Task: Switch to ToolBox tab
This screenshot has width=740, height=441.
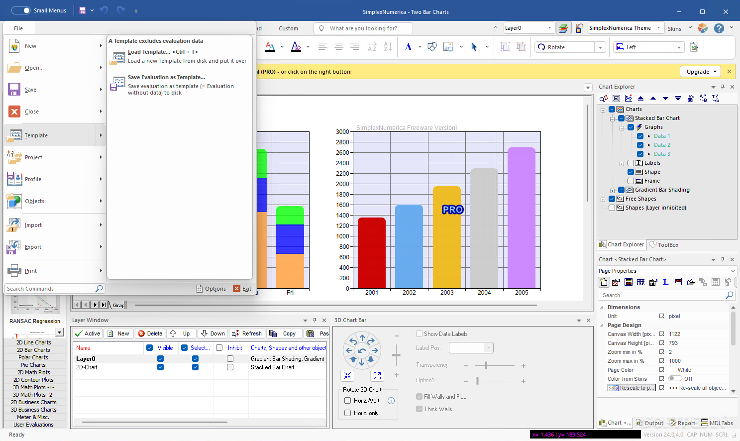Action: click(664, 245)
